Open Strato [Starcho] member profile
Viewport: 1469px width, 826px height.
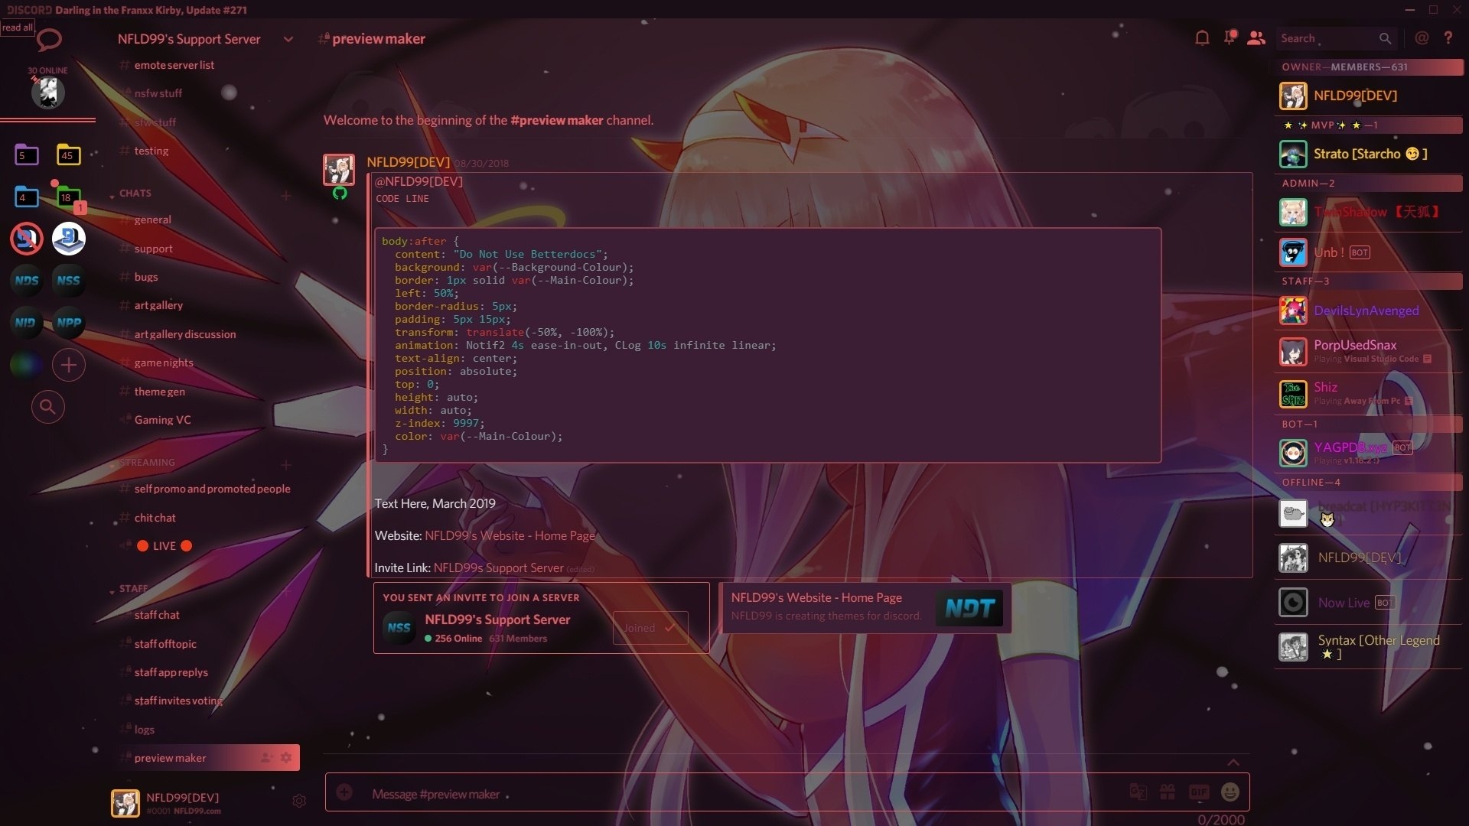(1370, 154)
